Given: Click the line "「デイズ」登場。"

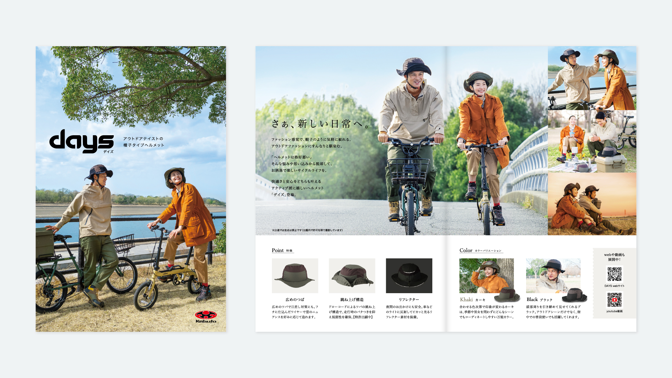Looking at the screenshot, I should [x=284, y=195].
